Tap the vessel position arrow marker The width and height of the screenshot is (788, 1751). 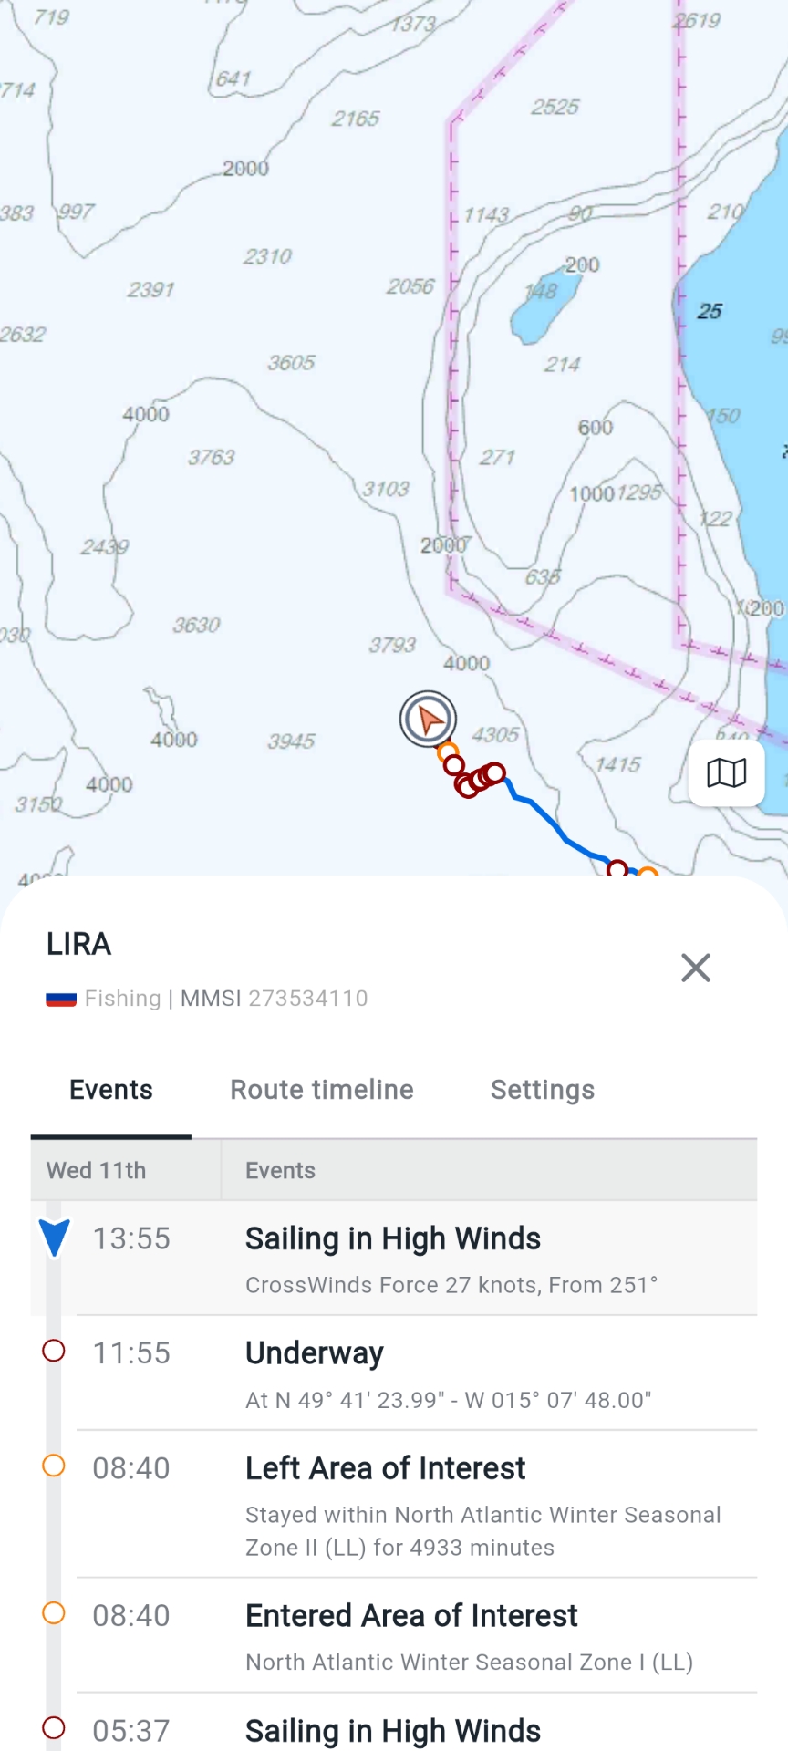click(428, 719)
